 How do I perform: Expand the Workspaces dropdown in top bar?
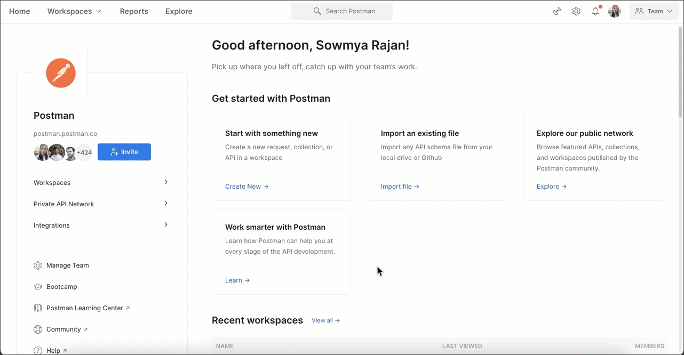pos(74,11)
